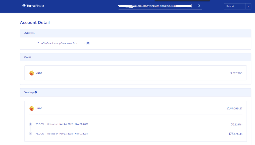Click the Luna label in Vesting section
Viewport: 255px width, 145px height.
[x=39, y=108]
